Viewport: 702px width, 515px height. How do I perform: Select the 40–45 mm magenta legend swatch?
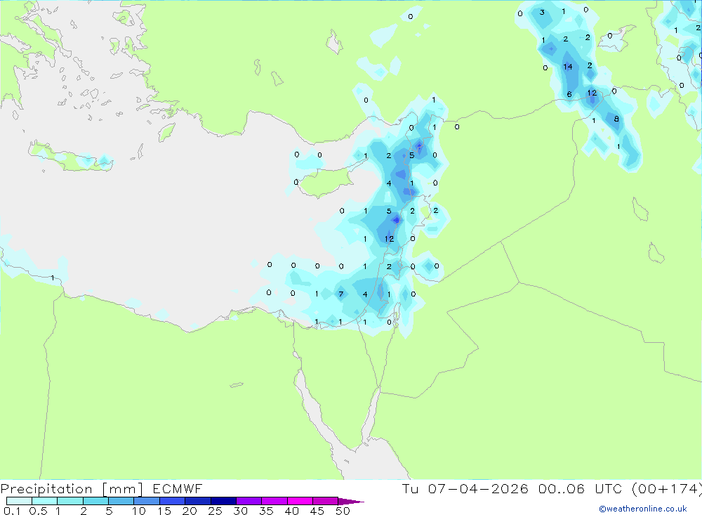tap(300, 501)
